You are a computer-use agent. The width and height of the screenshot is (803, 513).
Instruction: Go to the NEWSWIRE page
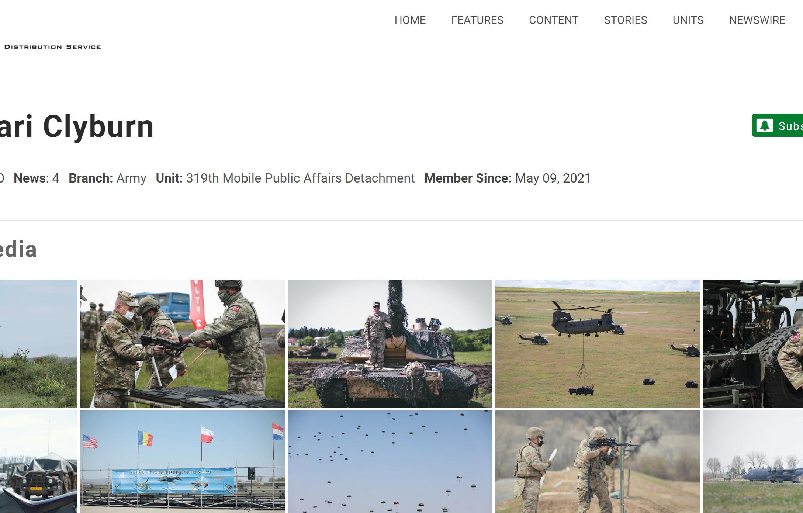(x=757, y=20)
